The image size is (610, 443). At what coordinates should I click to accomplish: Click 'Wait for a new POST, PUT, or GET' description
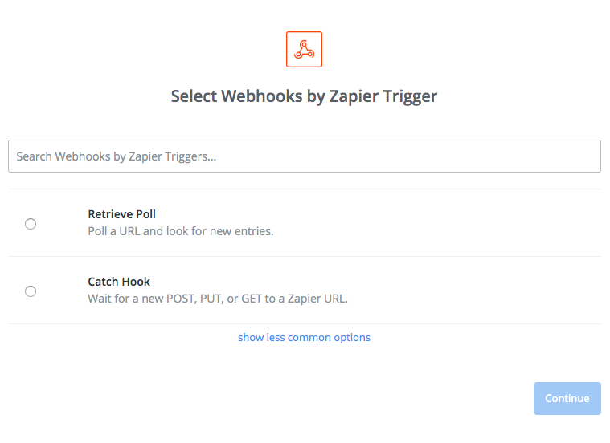[218, 299]
